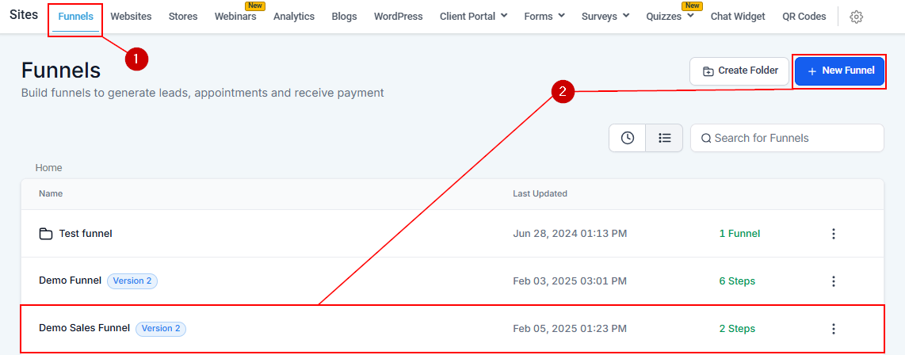Open the Quizzes dropdown menu
This screenshot has width=905, height=355.
click(x=670, y=17)
